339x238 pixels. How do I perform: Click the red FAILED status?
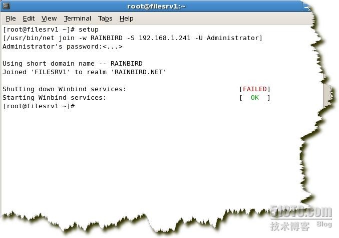[x=255, y=89]
